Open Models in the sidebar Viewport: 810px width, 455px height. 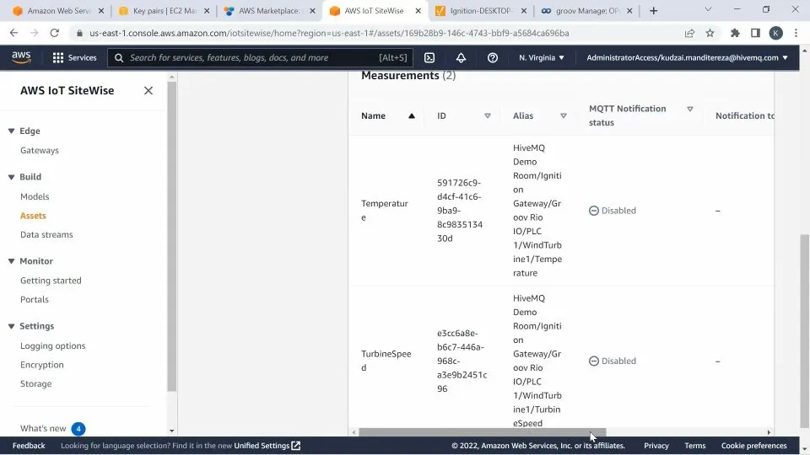[x=35, y=196]
